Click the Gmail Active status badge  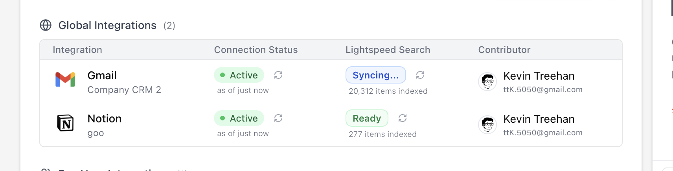239,75
